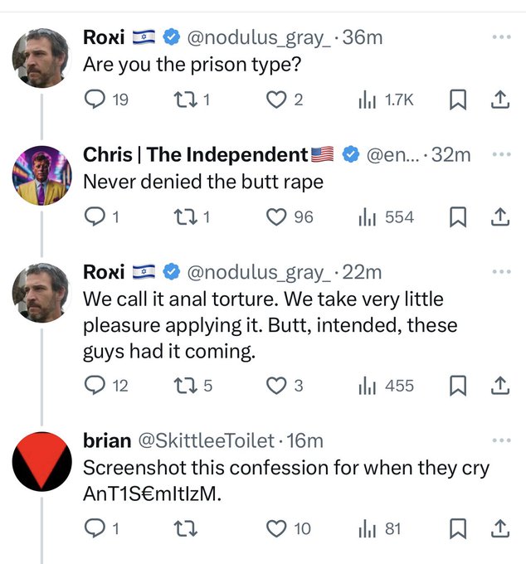This screenshot has width=526, height=564.
Task: Bookmark the tweet posted 22m ago
Action: point(456,386)
